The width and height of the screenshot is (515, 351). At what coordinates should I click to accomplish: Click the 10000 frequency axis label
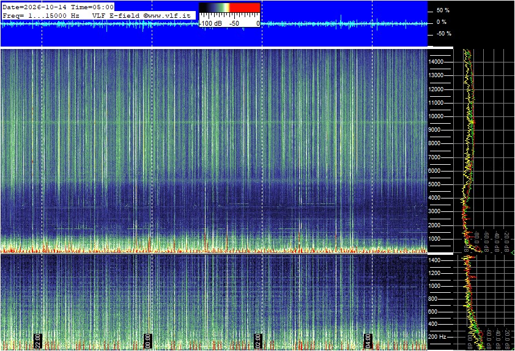coord(436,116)
